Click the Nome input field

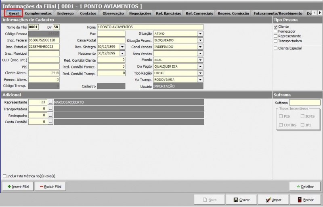pyautogui.click(x=150, y=27)
